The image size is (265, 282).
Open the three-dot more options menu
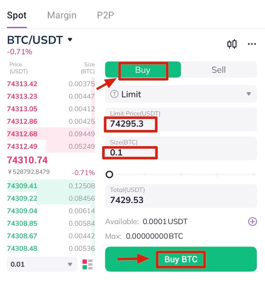point(252,44)
